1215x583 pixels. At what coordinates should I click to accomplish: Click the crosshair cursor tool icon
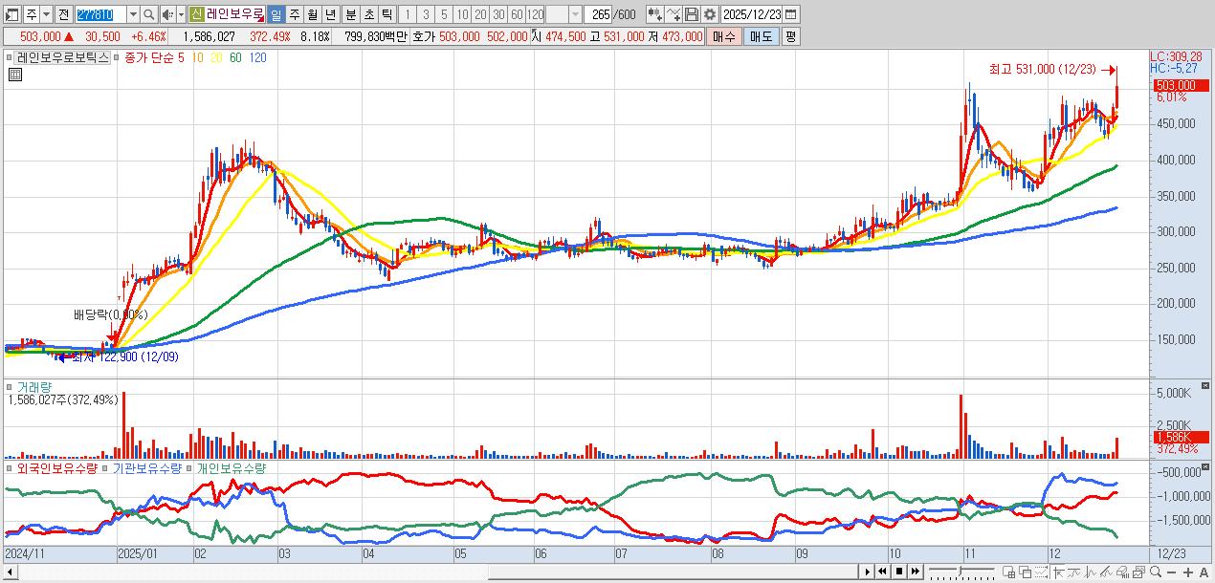(1059, 572)
